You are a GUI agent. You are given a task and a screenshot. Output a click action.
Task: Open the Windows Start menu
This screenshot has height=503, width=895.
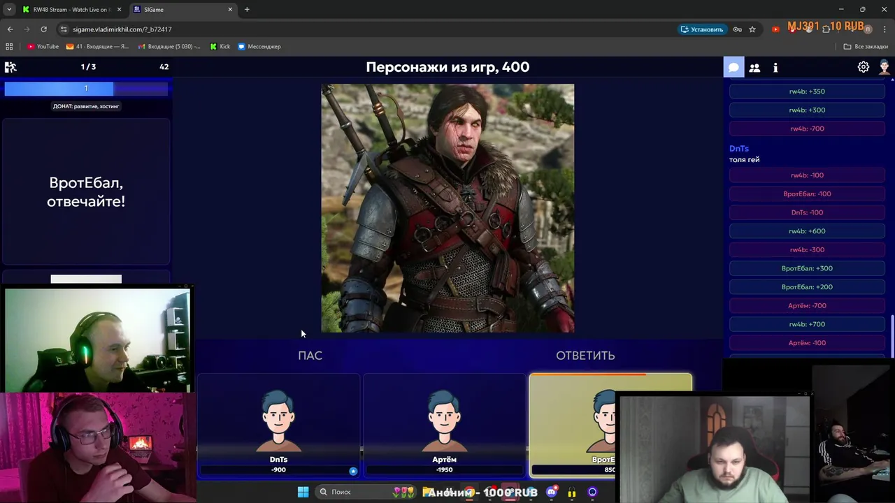pyautogui.click(x=303, y=492)
